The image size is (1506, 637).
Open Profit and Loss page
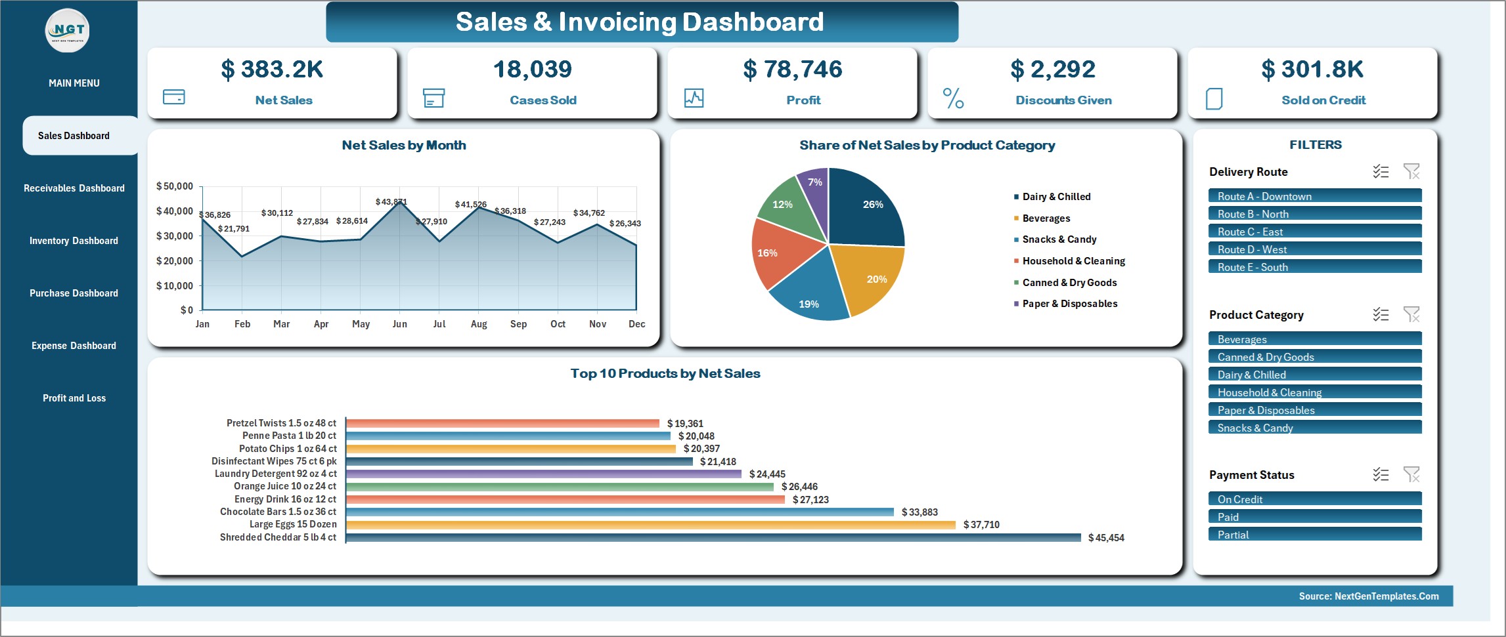click(74, 398)
